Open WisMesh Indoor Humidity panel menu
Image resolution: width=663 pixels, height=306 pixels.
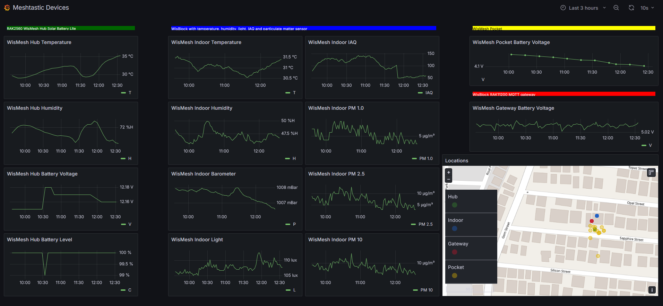202,108
